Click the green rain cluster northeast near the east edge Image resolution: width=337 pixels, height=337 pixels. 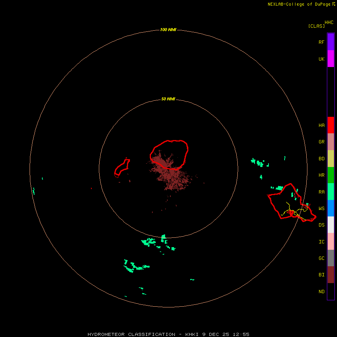point(260,163)
